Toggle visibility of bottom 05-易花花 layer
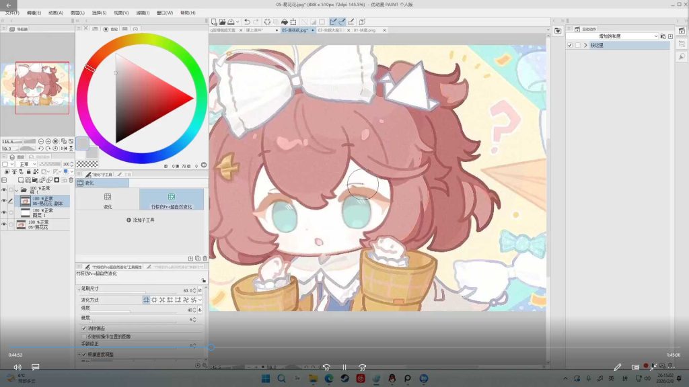This screenshot has height=387, width=689. click(4, 224)
